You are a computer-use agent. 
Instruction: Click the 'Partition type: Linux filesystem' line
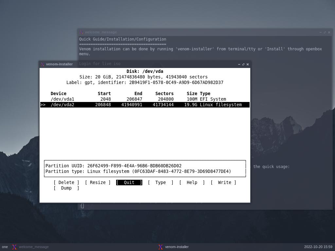tap(138, 171)
